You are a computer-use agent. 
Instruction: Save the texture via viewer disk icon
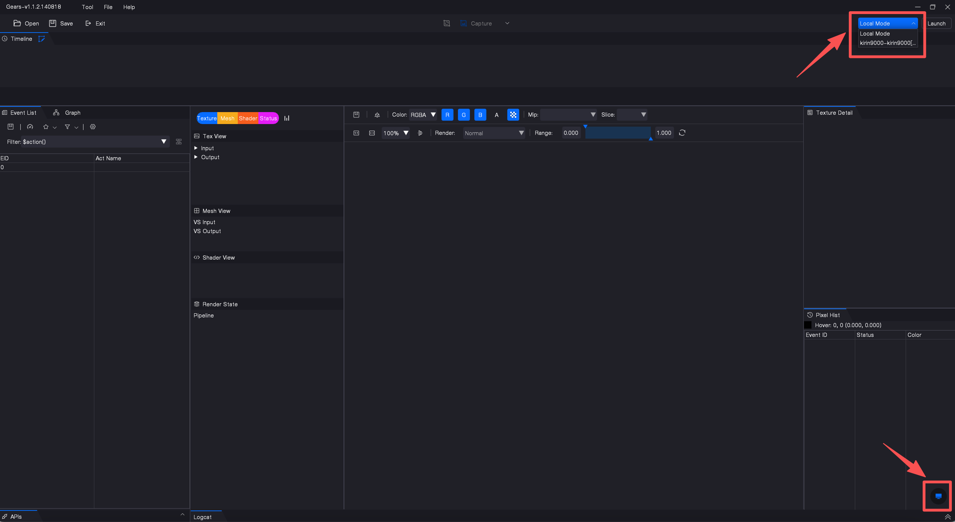pos(356,115)
